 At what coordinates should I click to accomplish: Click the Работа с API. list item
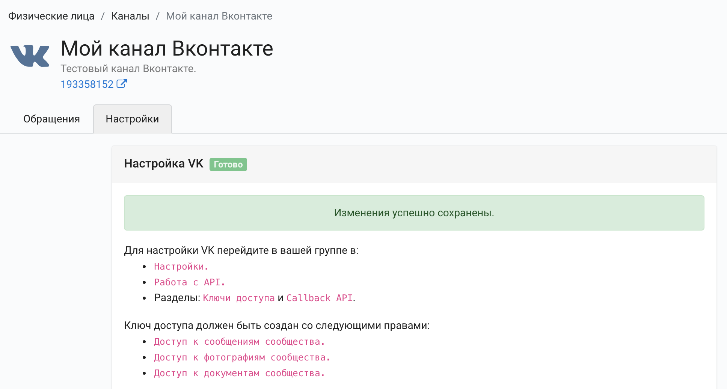[190, 282]
